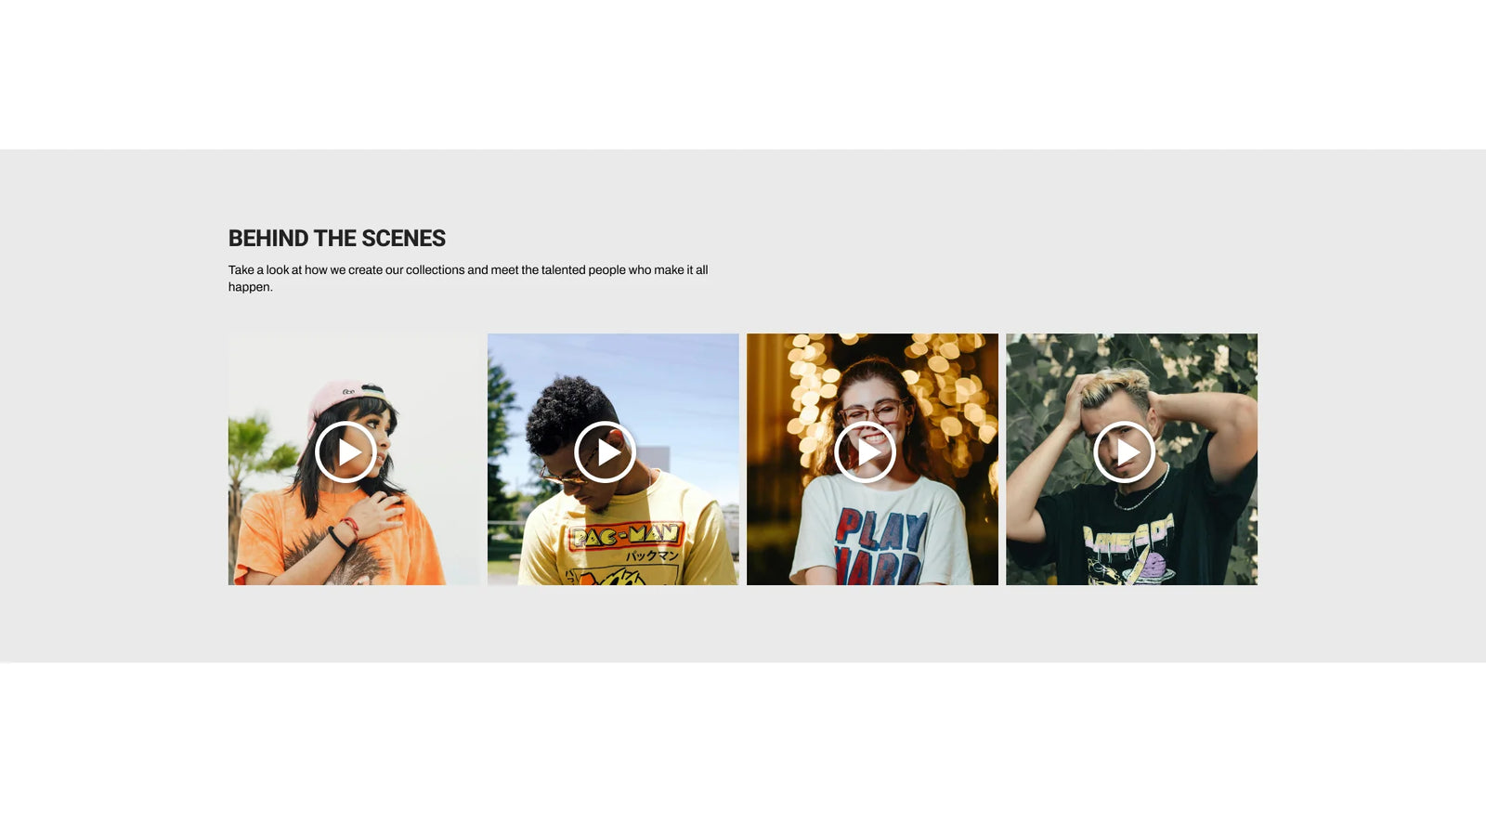Play the video with smiling woman in glasses

865,452
